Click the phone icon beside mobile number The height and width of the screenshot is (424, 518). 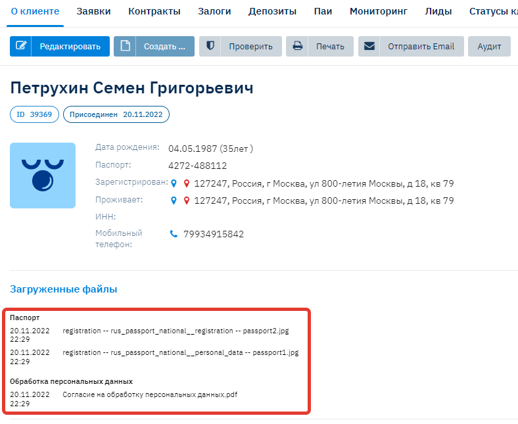click(174, 234)
